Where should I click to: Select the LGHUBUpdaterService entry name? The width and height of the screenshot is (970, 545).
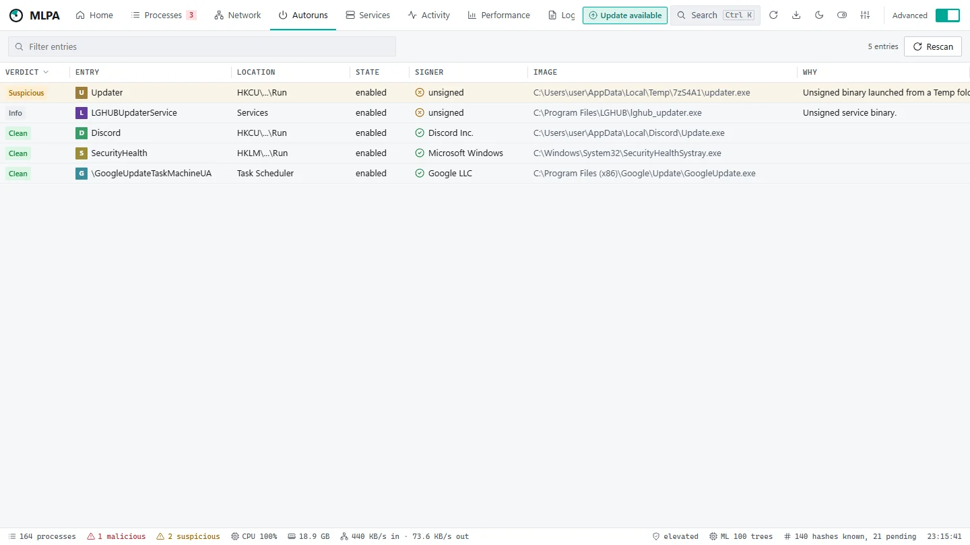coord(134,113)
